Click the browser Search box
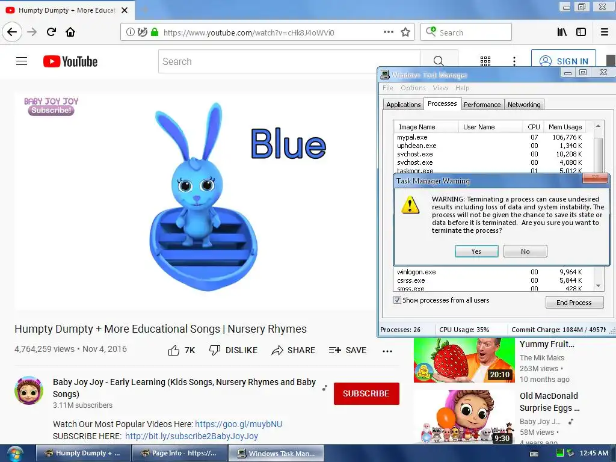 466,32
